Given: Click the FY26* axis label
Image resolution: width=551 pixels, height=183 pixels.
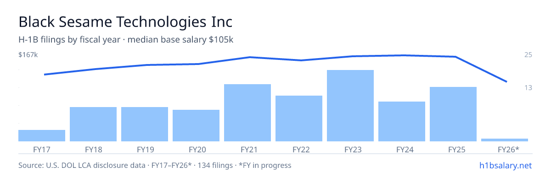Looking at the screenshot, I should click(x=508, y=149).
